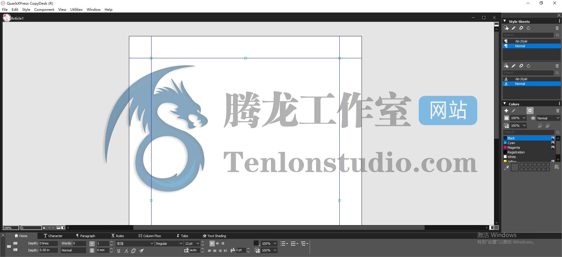Add a new paragraph style sheet
This screenshot has width=562, height=257.
506,28
